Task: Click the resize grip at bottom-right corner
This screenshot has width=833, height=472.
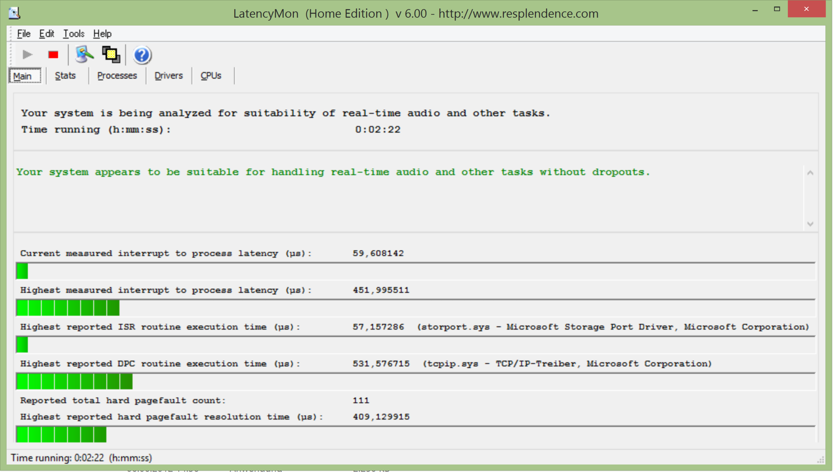Action: (820, 459)
